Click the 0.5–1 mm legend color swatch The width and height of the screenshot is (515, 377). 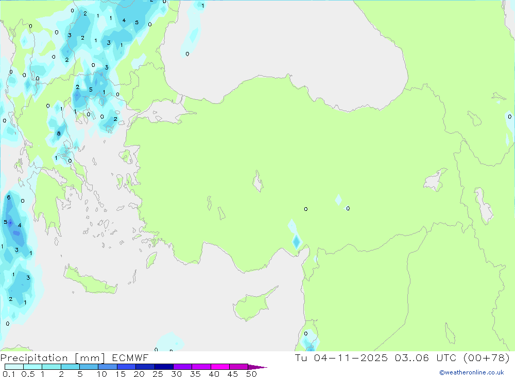33,367
